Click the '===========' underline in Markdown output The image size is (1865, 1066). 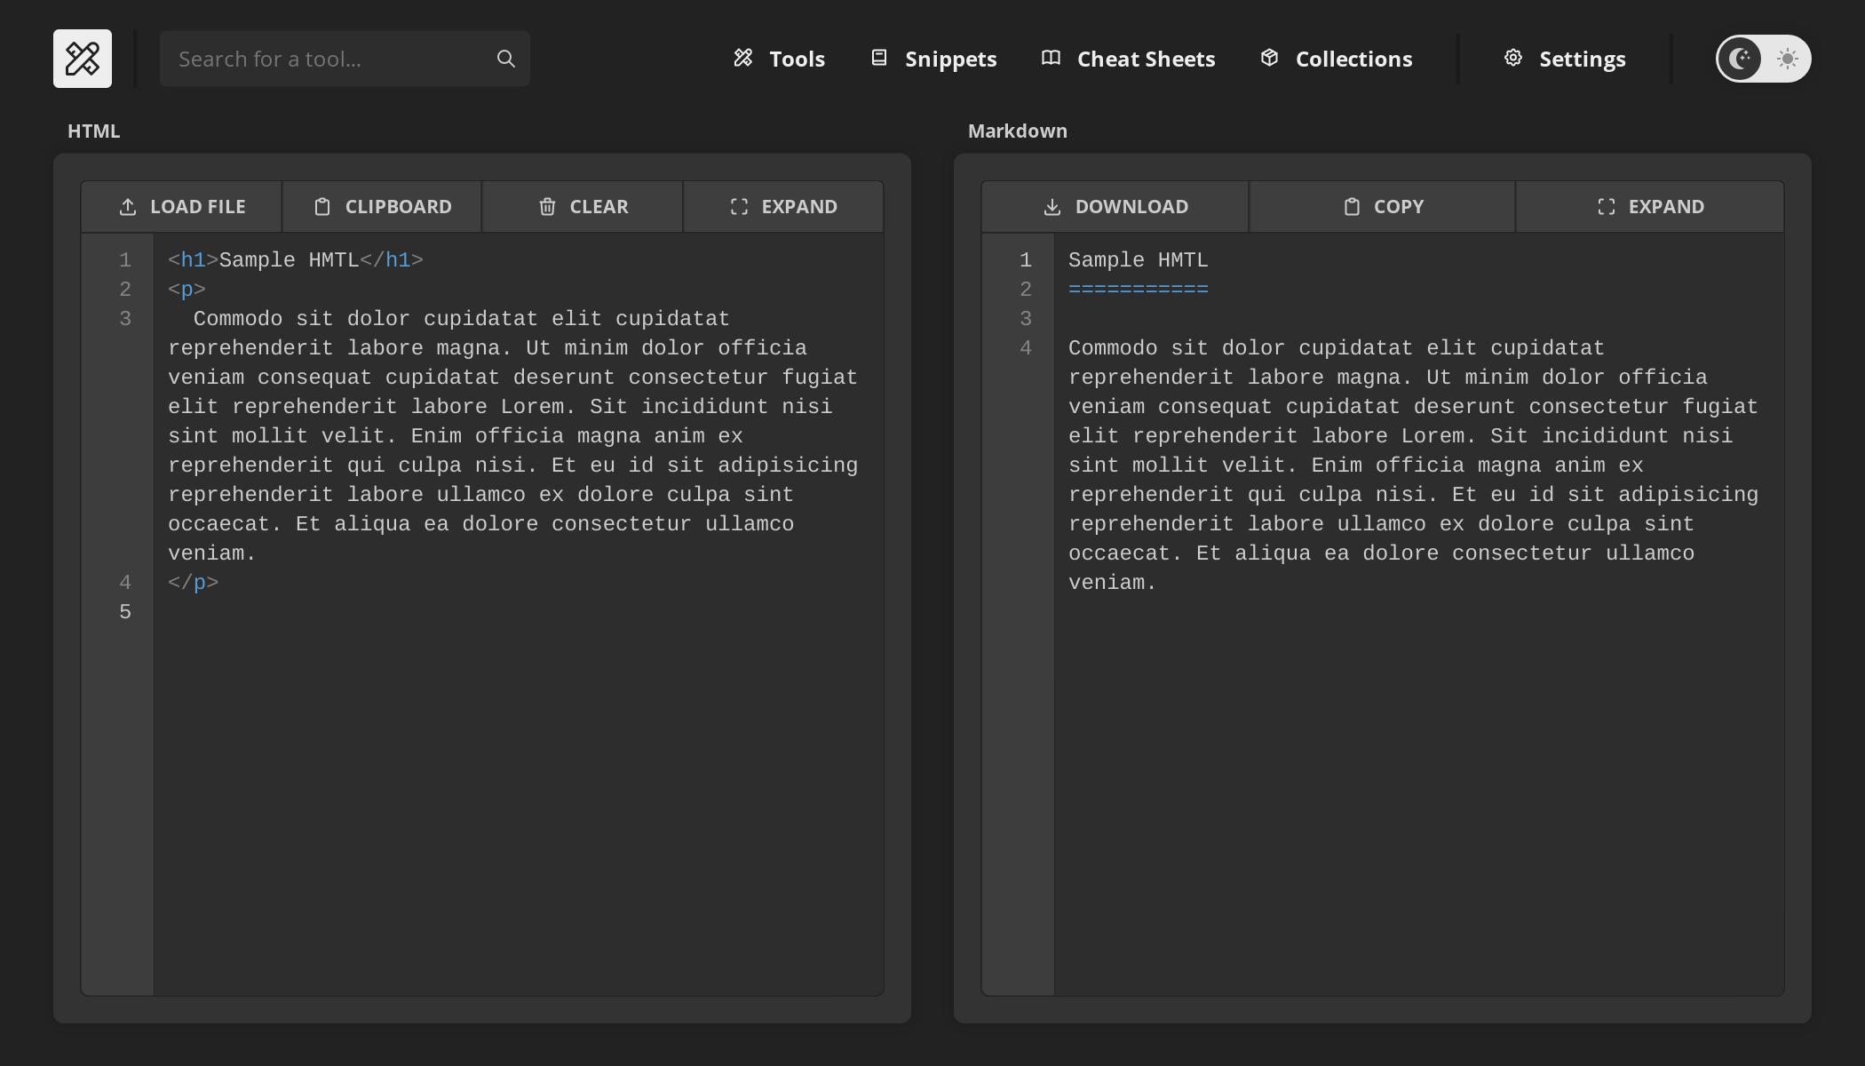point(1138,290)
